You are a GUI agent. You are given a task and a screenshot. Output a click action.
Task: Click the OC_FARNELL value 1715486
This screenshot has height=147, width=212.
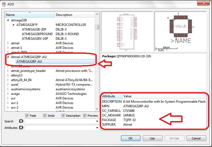point(129,111)
